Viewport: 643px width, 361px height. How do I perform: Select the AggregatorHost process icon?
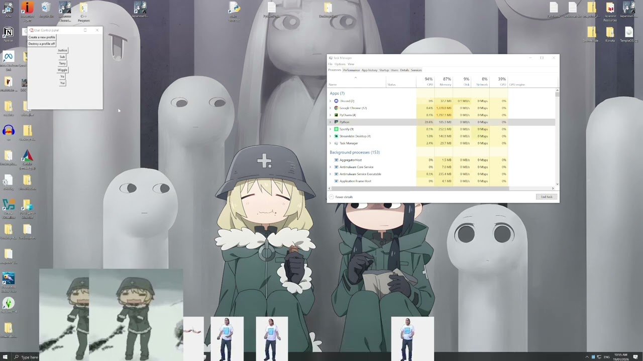336,160
